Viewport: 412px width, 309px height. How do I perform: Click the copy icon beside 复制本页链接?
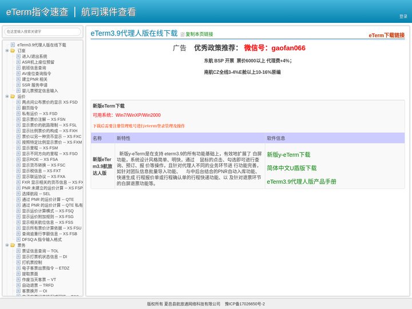pyautogui.click(x=183, y=34)
